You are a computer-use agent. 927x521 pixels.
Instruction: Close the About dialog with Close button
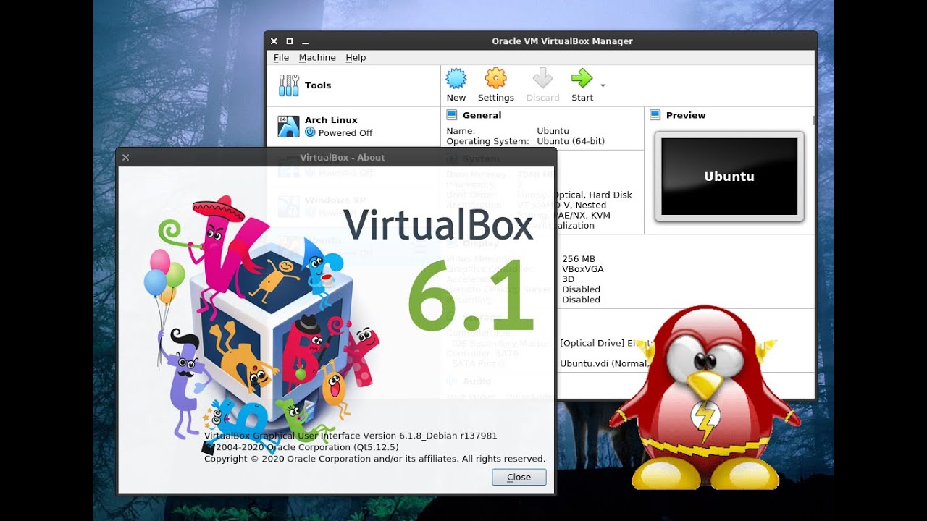click(x=519, y=477)
